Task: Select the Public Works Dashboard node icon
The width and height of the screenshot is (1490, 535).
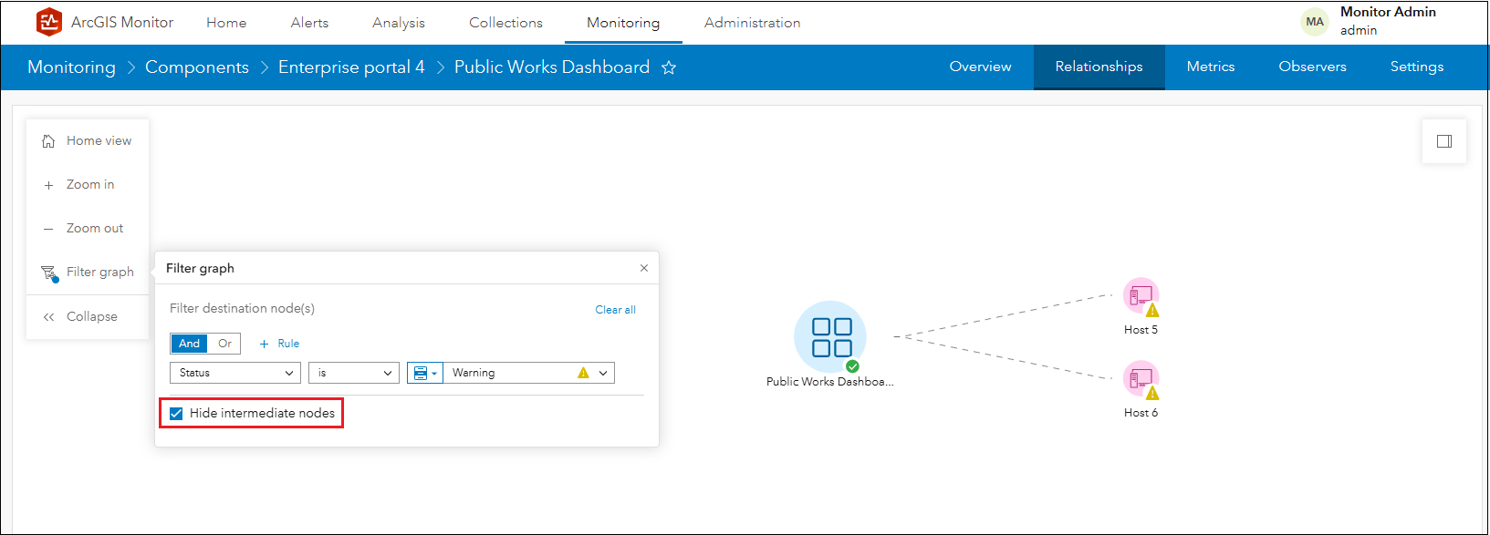Action: tap(830, 336)
